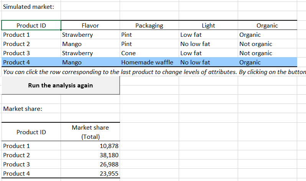This screenshot has height=181, width=306.
Task: Click the 23,955 market share value
Action: [109, 174]
